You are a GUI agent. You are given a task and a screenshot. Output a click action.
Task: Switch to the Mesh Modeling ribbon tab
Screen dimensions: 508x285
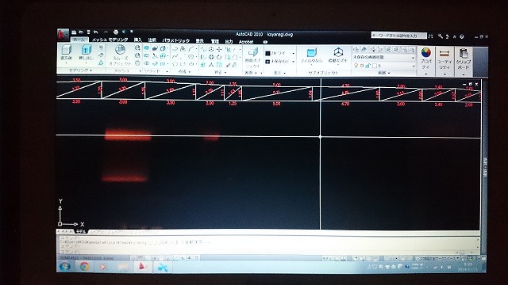tap(110, 40)
